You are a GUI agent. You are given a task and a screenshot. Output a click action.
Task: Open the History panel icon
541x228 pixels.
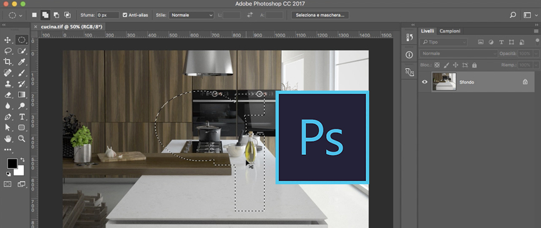point(409,37)
